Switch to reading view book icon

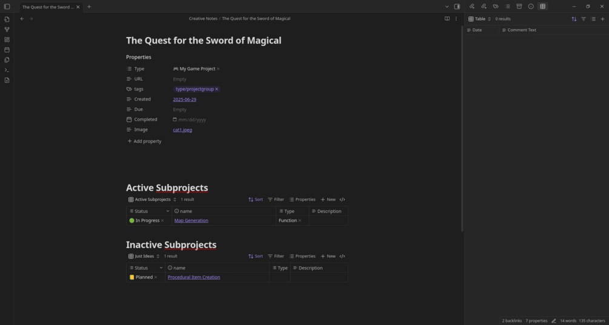coord(447,19)
